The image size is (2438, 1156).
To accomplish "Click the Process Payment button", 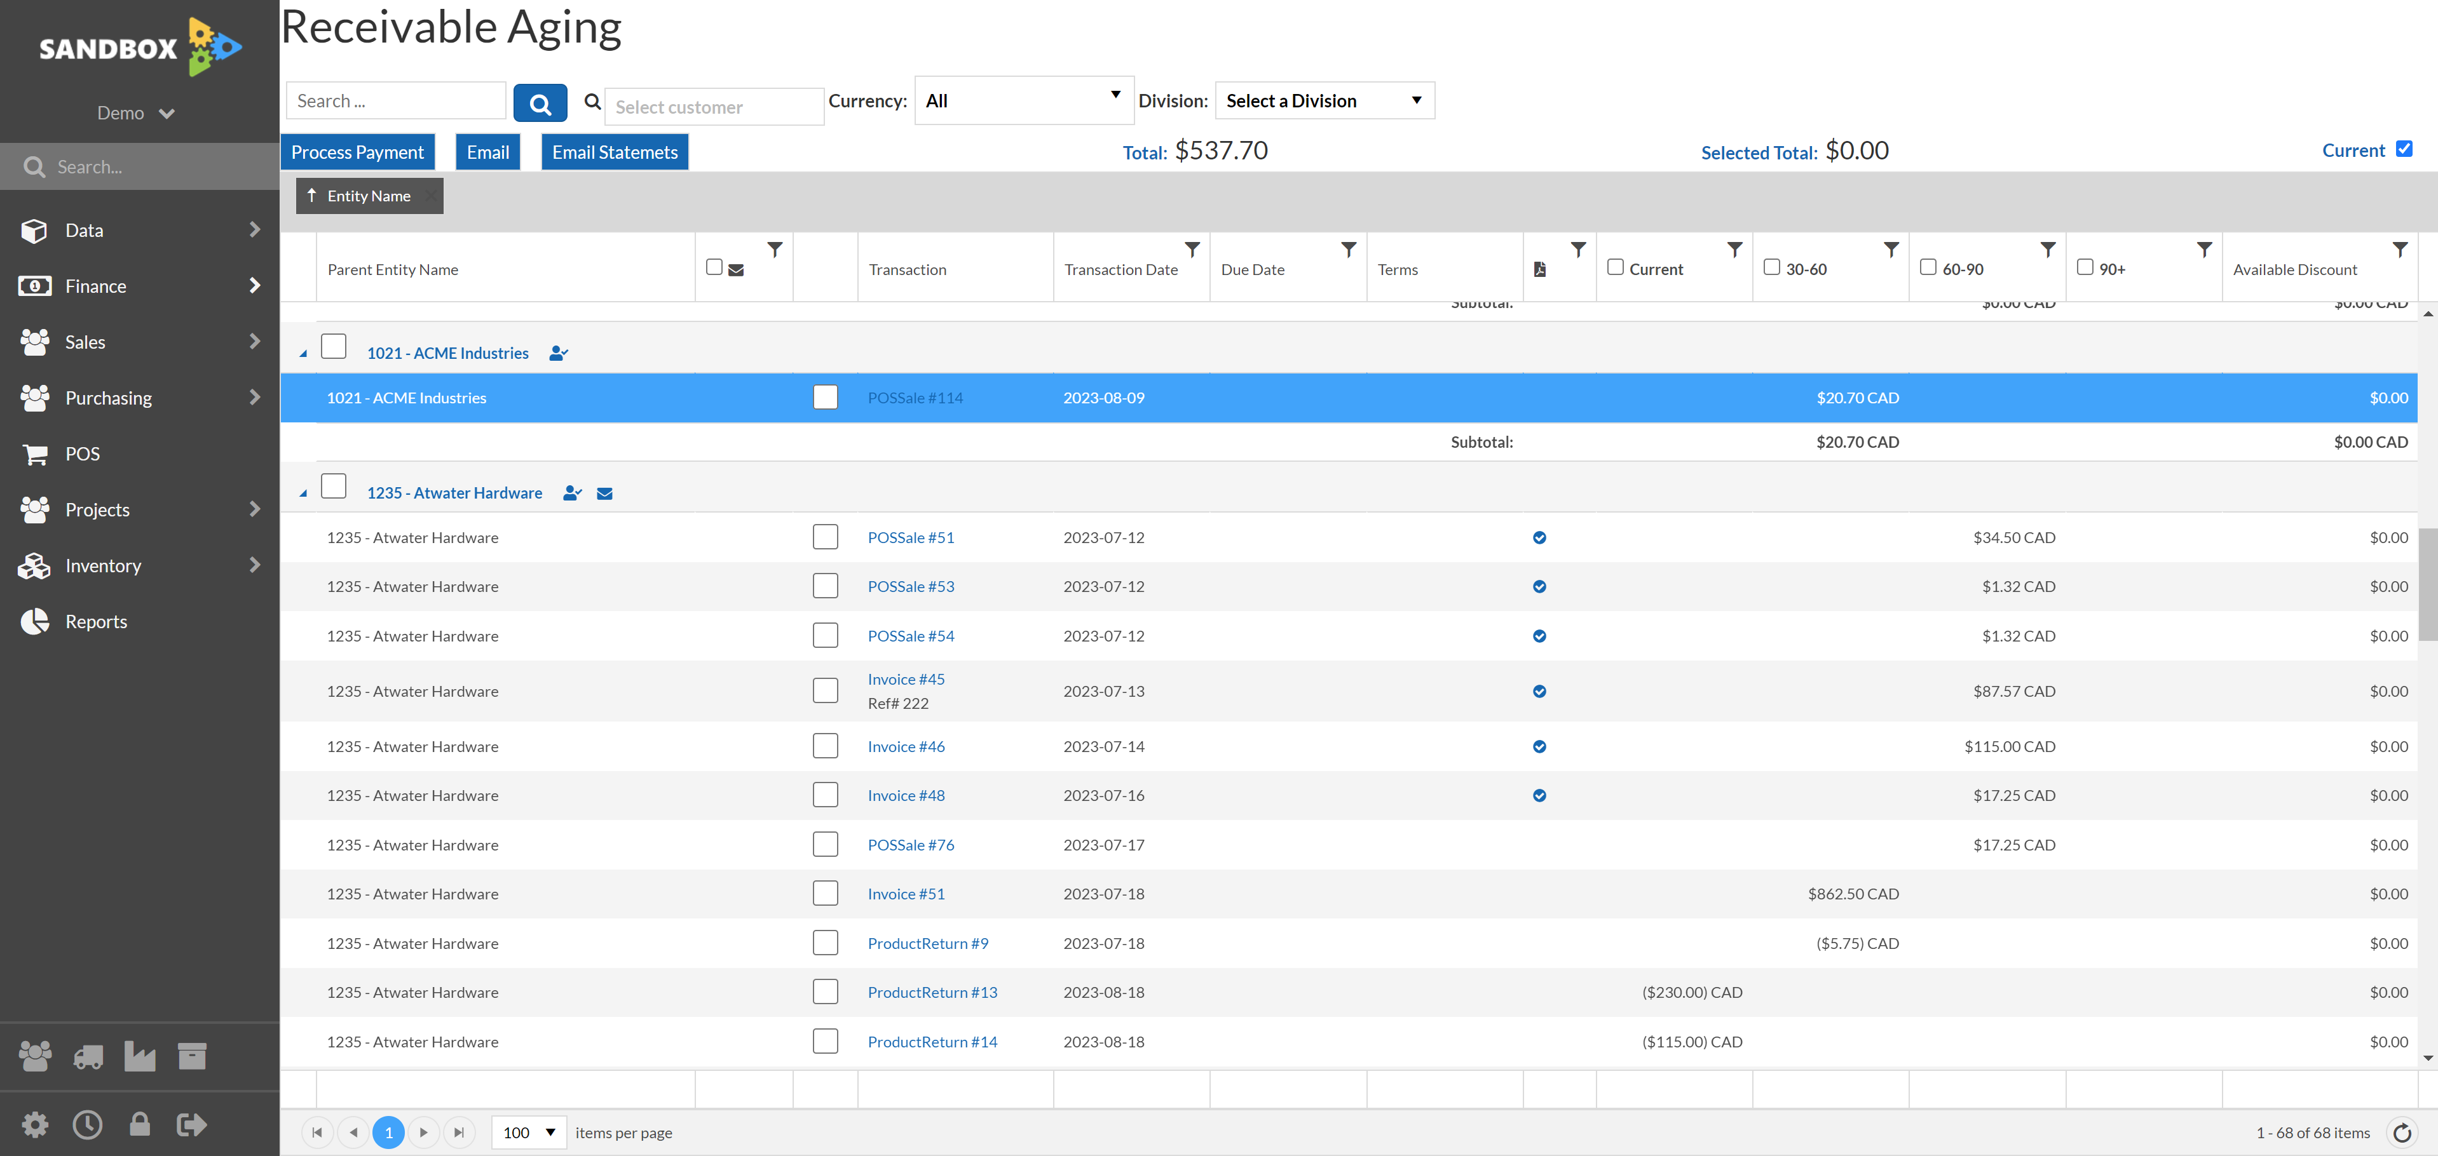I will (357, 152).
